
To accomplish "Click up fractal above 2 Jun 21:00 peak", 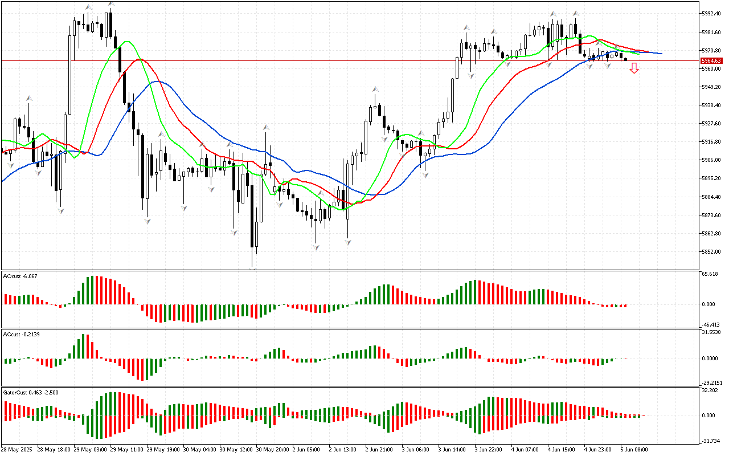I will pyautogui.click(x=375, y=89).
